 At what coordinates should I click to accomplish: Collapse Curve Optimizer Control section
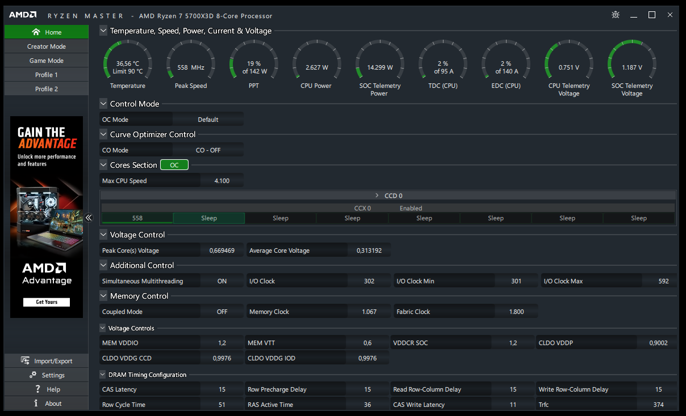click(x=103, y=134)
